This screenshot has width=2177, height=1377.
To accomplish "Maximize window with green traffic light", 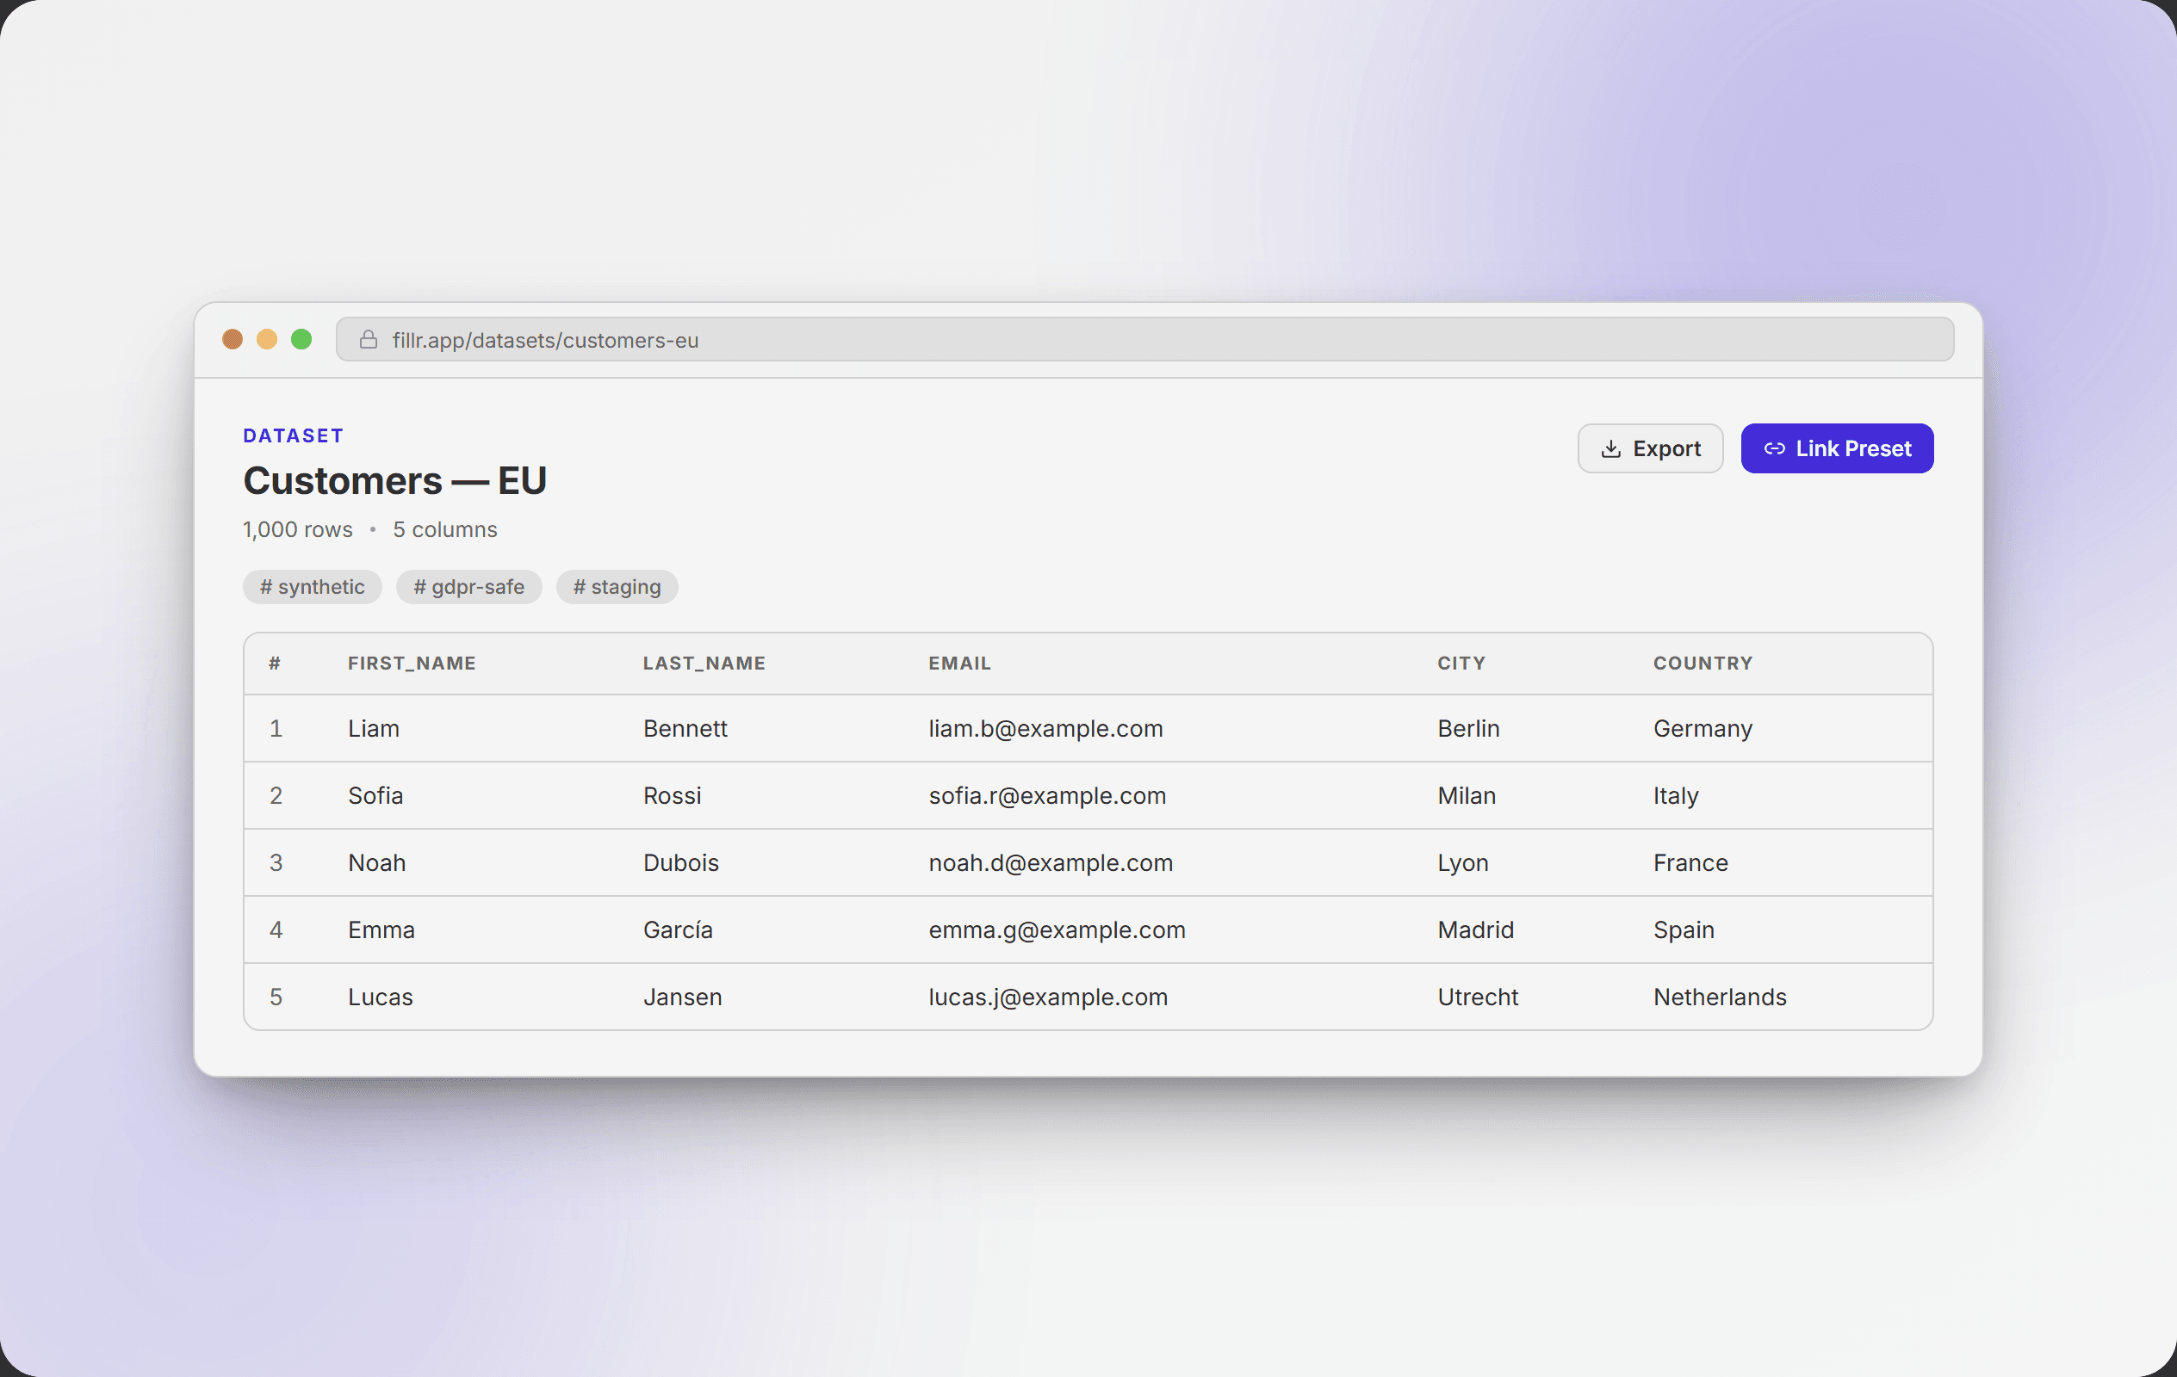I will pyautogui.click(x=301, y=339).
